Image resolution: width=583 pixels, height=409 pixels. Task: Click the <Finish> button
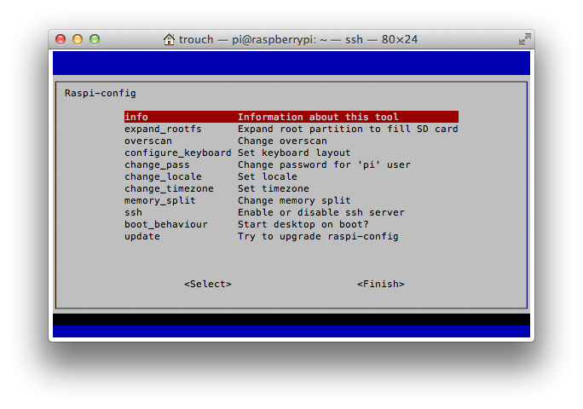pos(381,284)
